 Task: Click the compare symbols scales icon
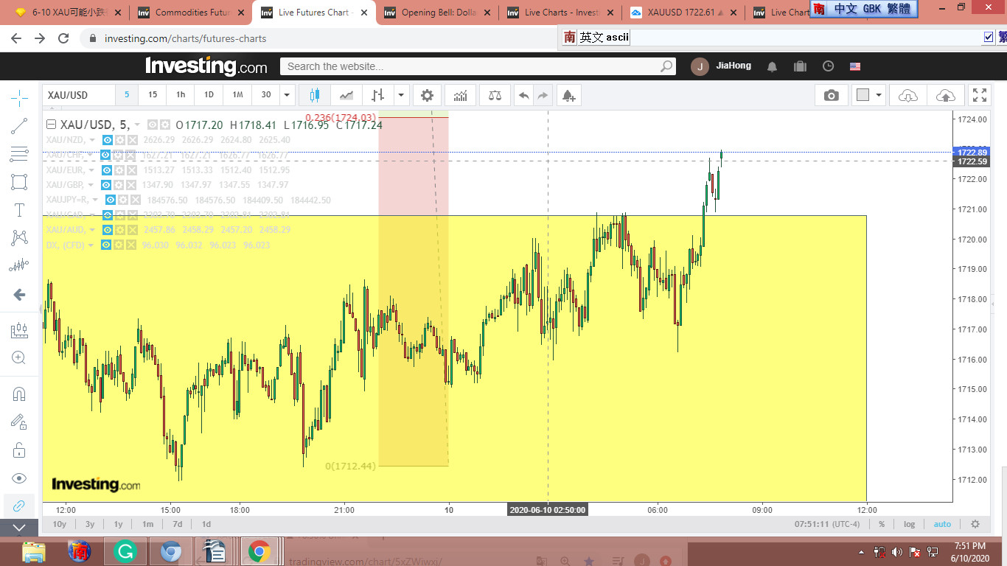[495, 95]
